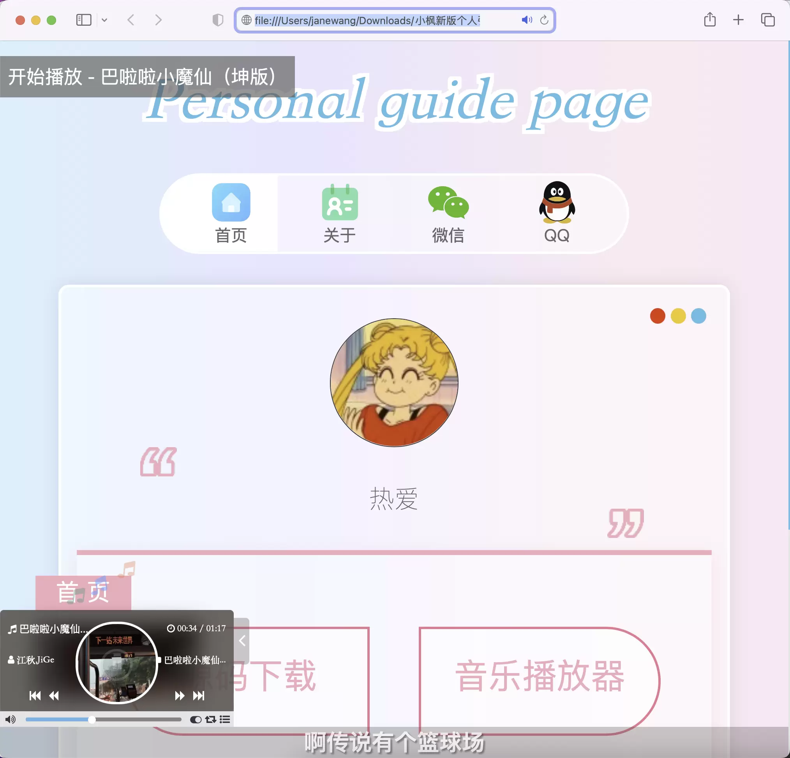The width and height of the screenshot is (790, 758).
Task: Click the album name 巴啦啦小魔仙 right of cover
Action: [x=195, y=660]
